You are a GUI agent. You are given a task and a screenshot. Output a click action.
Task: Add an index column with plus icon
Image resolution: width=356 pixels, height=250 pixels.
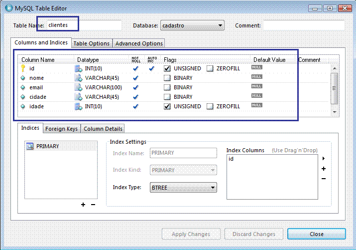click(324, 169)
